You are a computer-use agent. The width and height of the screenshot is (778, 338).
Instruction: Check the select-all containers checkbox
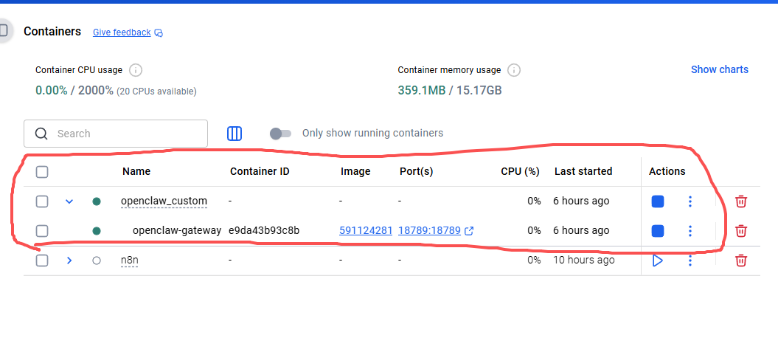pos(43,172)
